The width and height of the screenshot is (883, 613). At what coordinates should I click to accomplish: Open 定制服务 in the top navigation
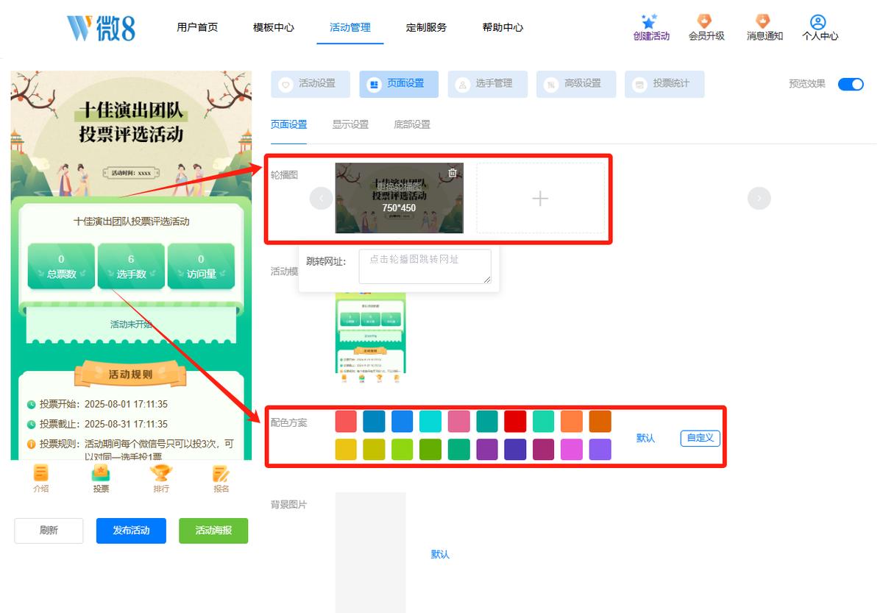coord(426,27)
